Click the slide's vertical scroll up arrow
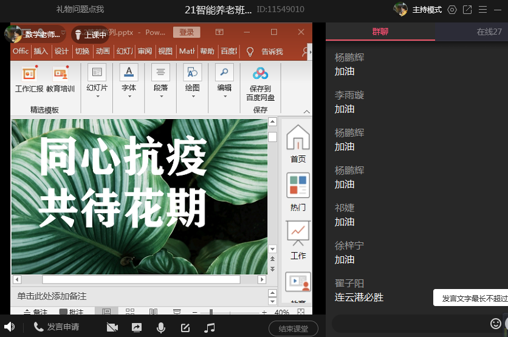Screen dimensions: 508x337 pyautogui.click(x=272, y=121)
